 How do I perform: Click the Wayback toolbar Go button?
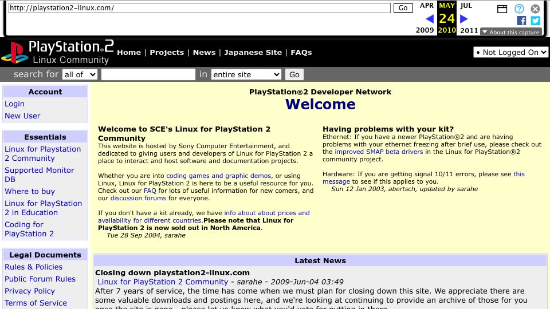pos(403,7)
